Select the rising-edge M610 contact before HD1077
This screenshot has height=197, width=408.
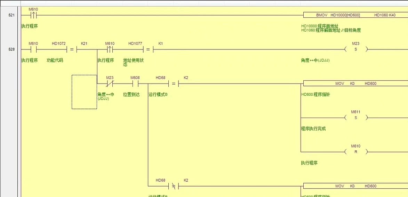(x=110, y=49)
